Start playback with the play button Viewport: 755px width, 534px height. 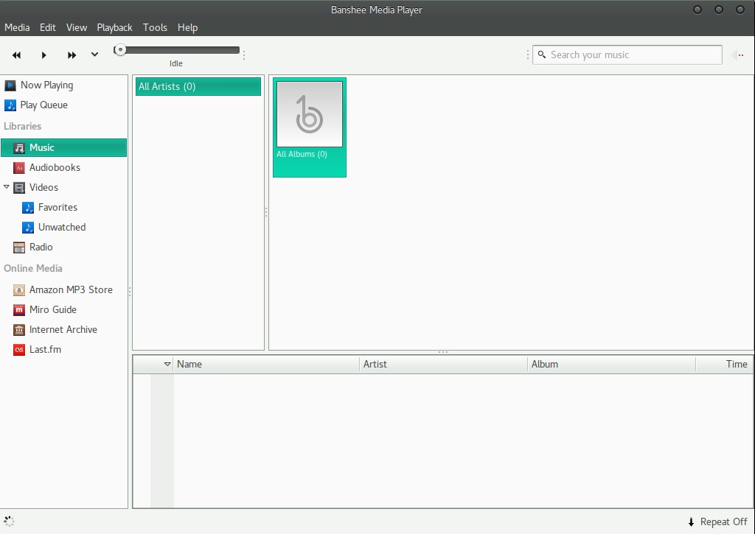click(x=44, y=55)
